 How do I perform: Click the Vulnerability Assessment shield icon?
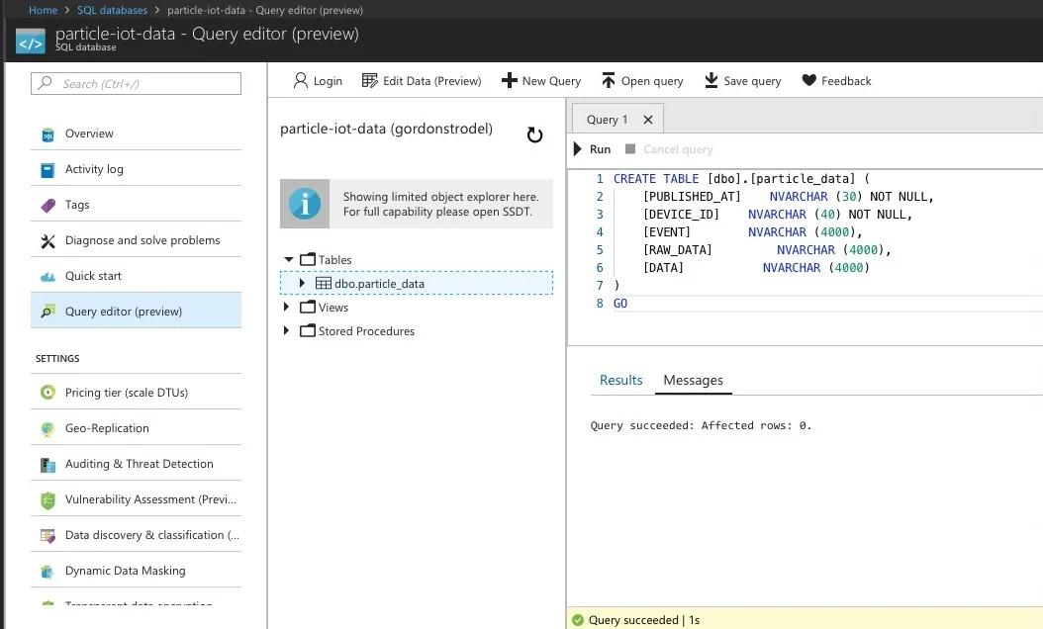pyautogui.click(x=47, y=500)
